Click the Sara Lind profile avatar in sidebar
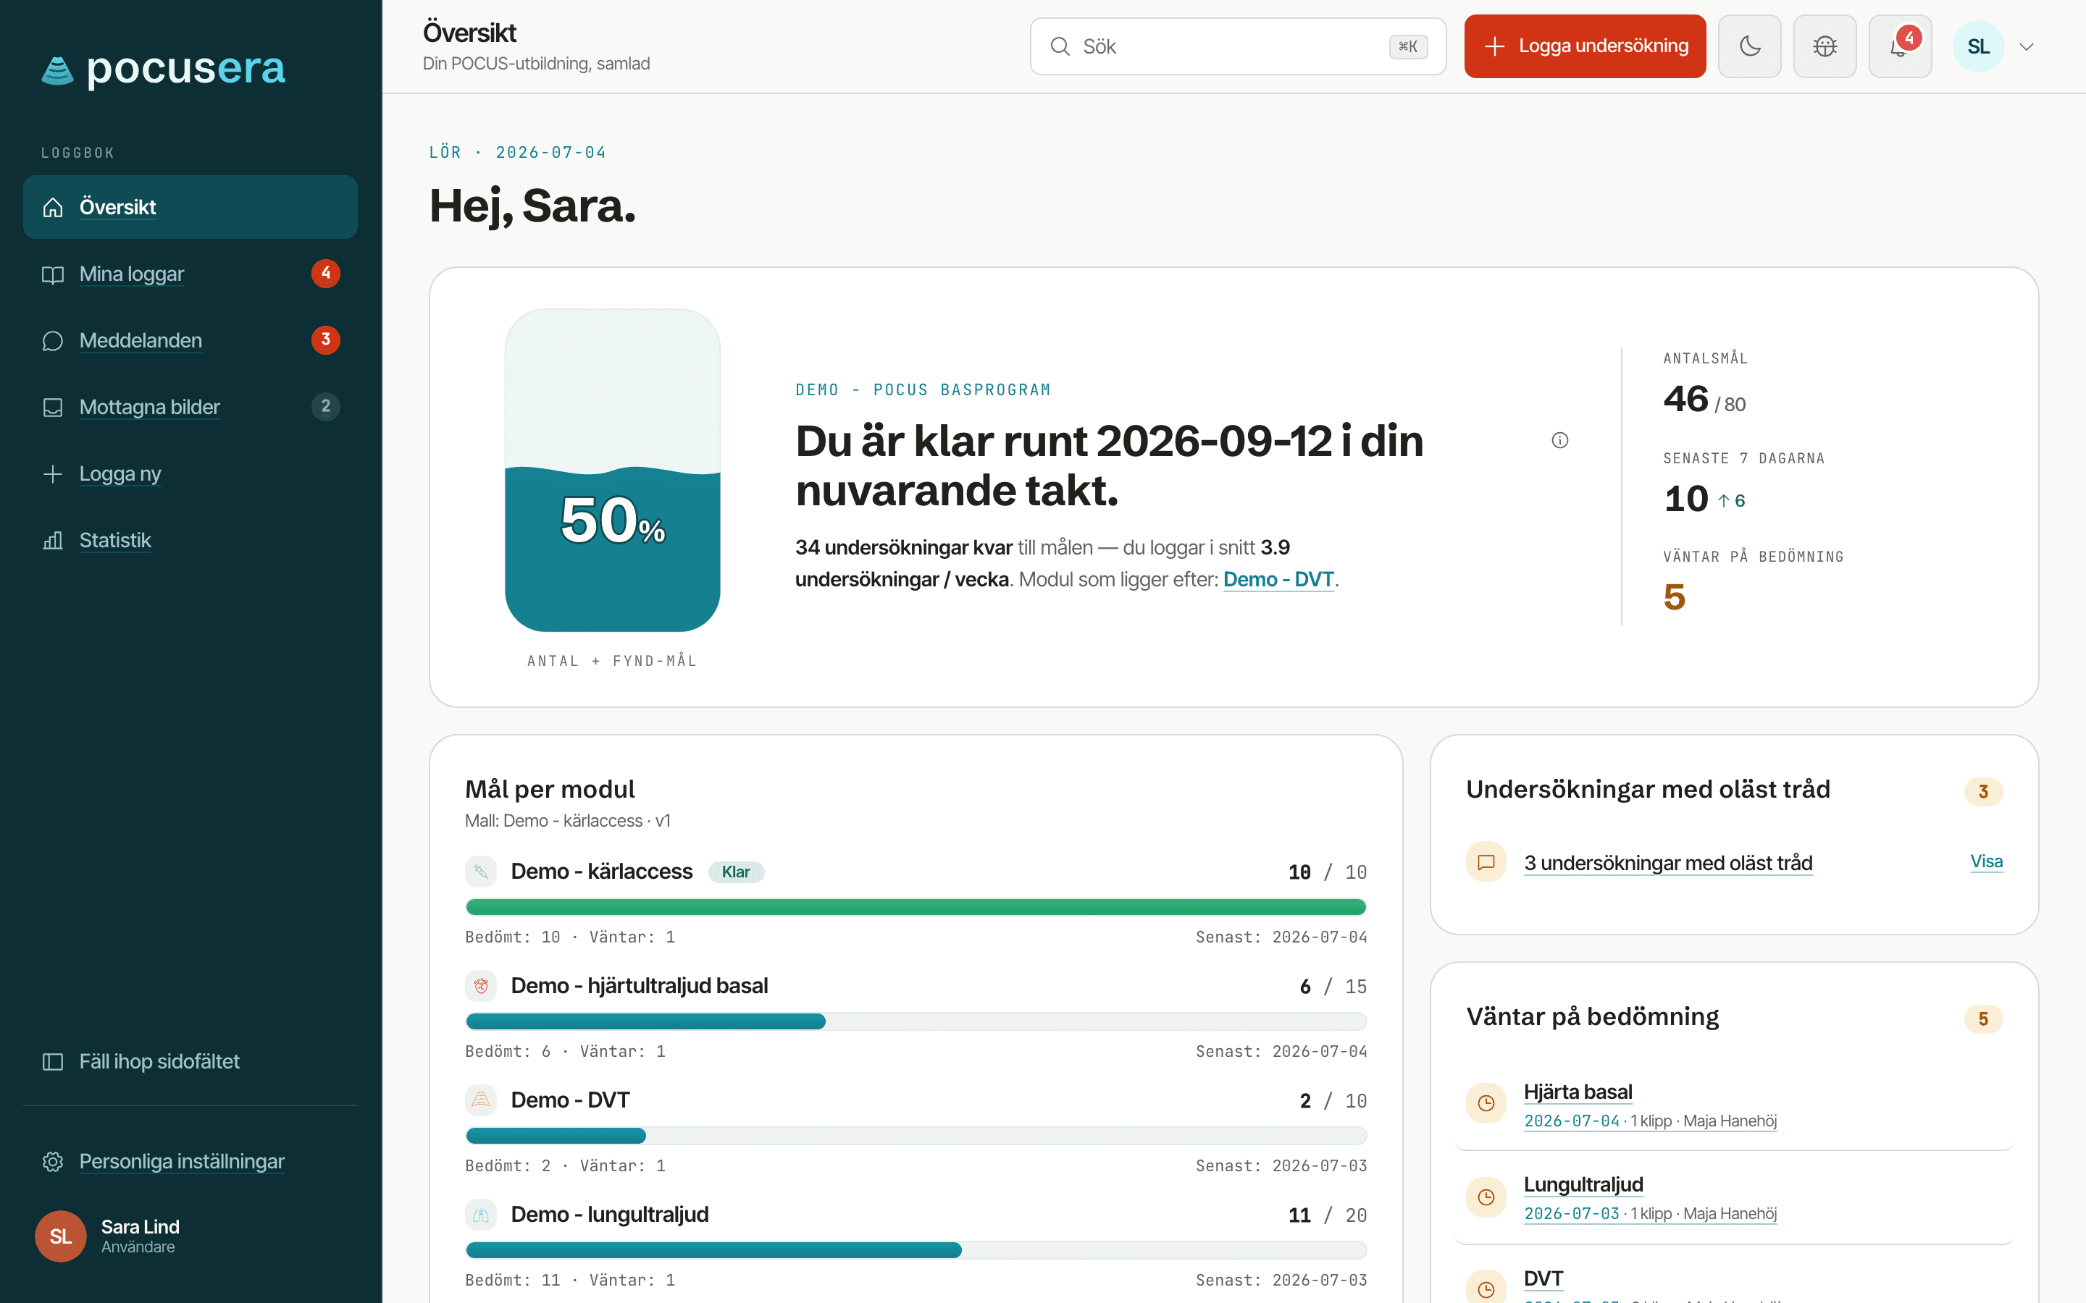 pos(60,1236)
